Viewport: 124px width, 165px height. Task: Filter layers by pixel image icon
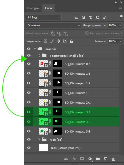(76, 17)
